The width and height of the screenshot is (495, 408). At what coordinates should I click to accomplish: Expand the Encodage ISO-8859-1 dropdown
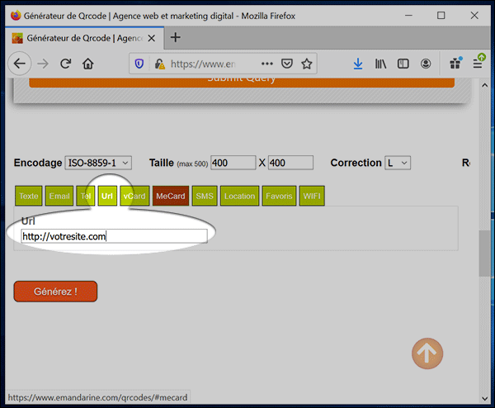pos(97,164)
